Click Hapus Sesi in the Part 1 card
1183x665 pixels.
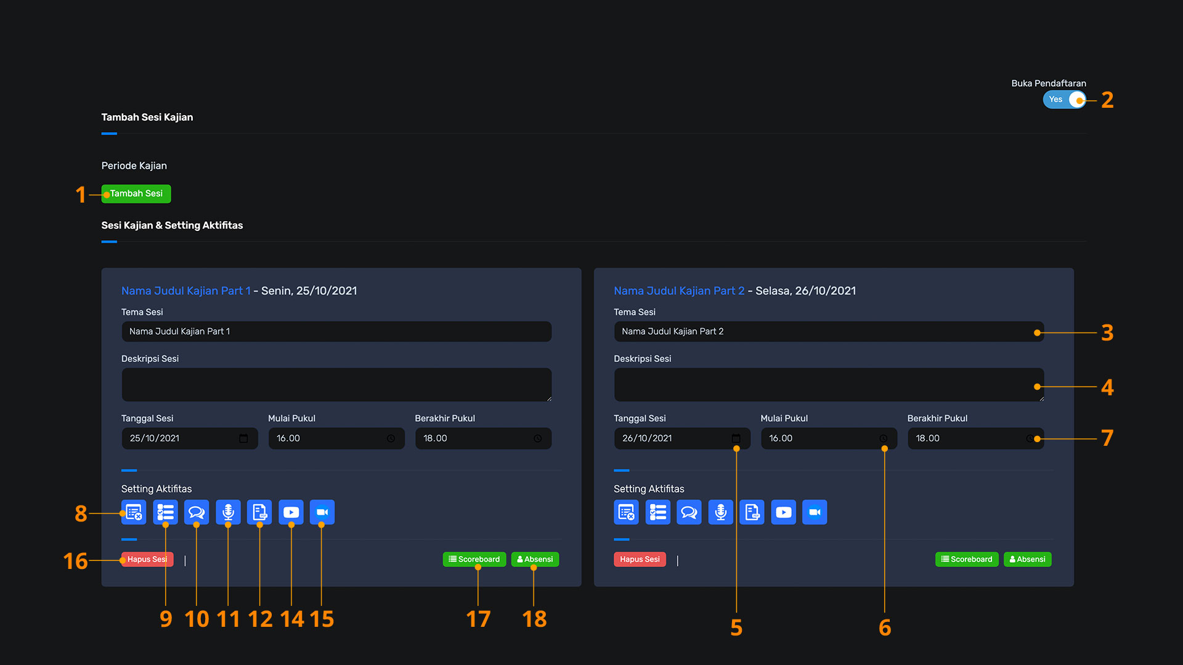(147, 559)
